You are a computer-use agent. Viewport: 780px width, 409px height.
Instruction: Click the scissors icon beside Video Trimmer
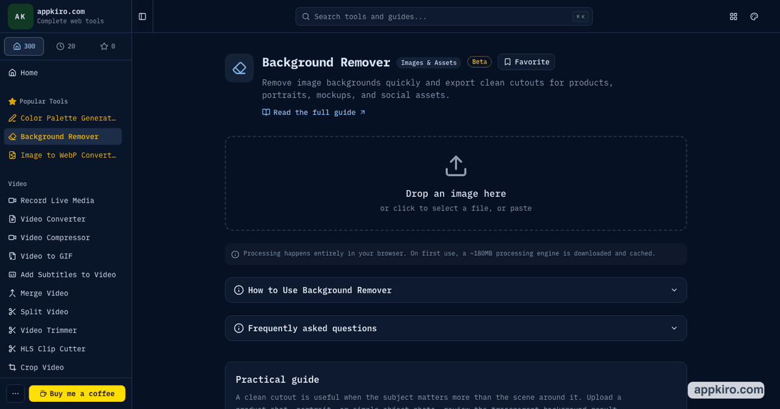click(x=12, y=330)
